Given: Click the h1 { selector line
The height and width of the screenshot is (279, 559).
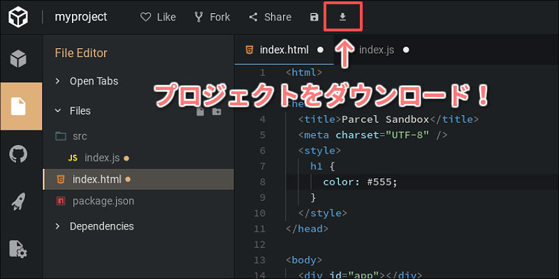Looking at the screenshot, I should coord(322,166).
